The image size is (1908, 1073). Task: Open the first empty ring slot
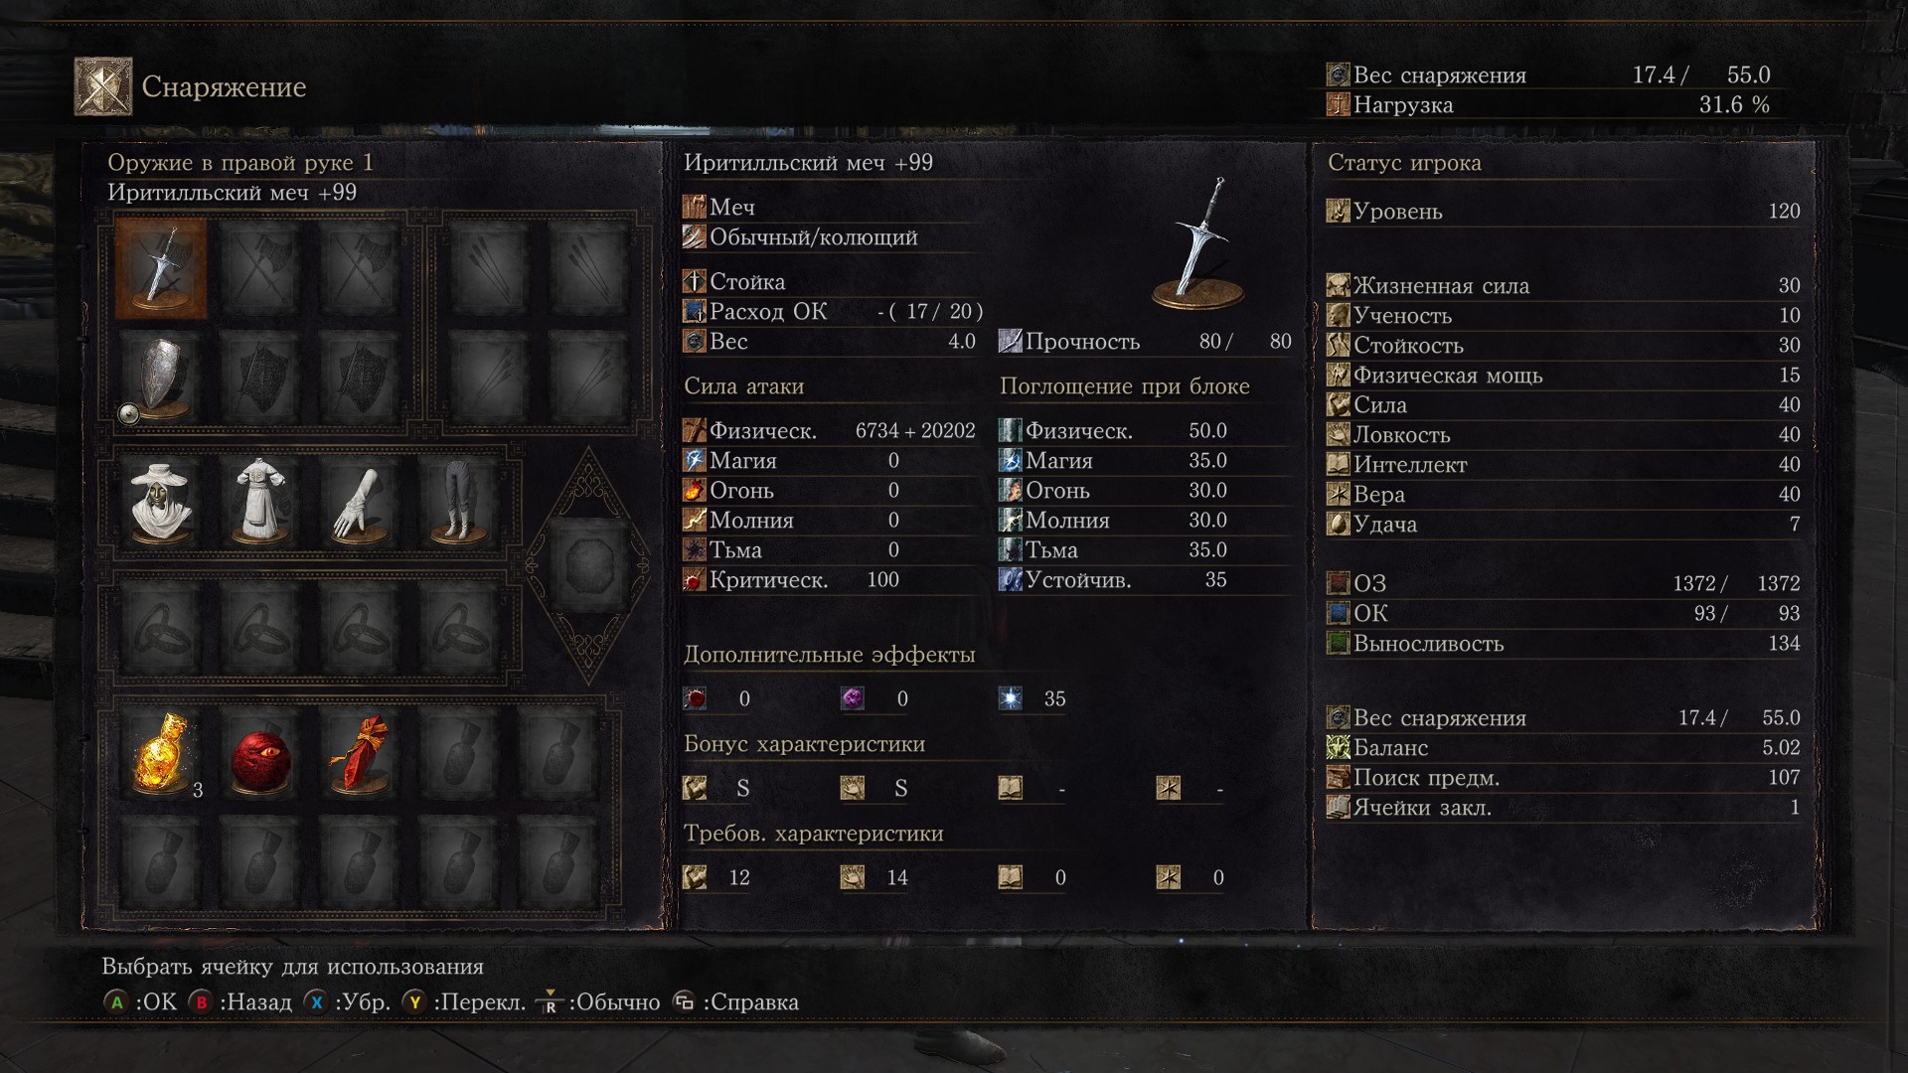[x=161, y=628]
